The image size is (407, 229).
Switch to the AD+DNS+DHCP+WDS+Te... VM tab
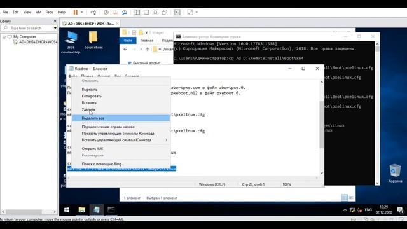(x=91, y=24)
